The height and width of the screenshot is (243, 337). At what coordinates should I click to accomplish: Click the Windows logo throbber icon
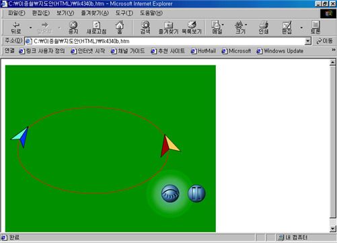coord(328,13)
